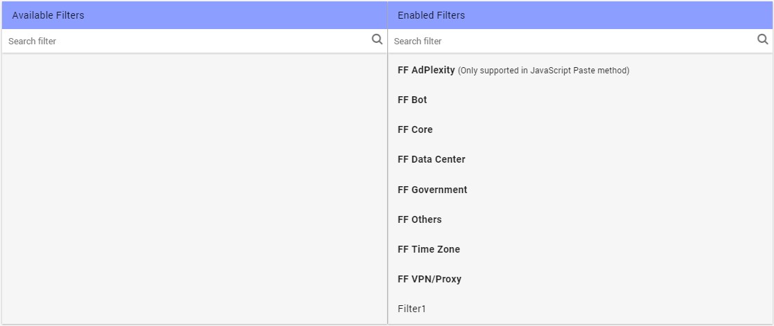The height and width of the screenshot is (326, 774).
Task: Pick the FF Data Center filter
Action: [x=431, y=159]
